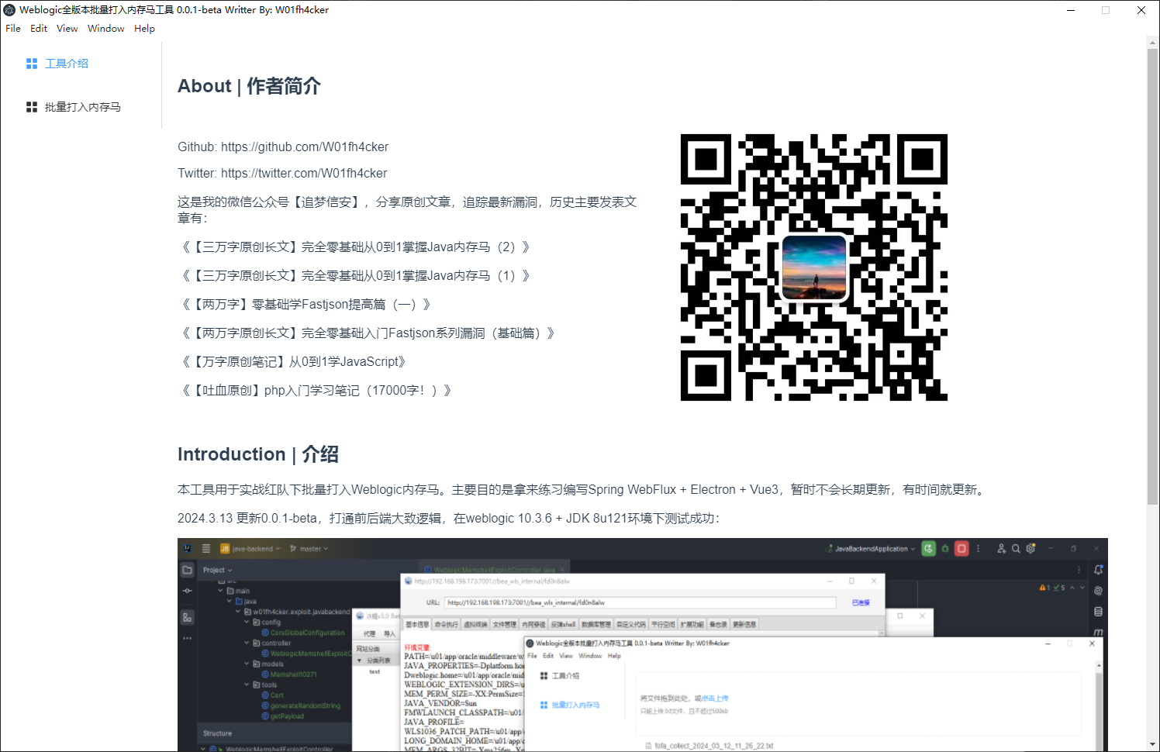Maximize the Weblogic tool window
The image size is (1160, 752).
click(1106, 10)
